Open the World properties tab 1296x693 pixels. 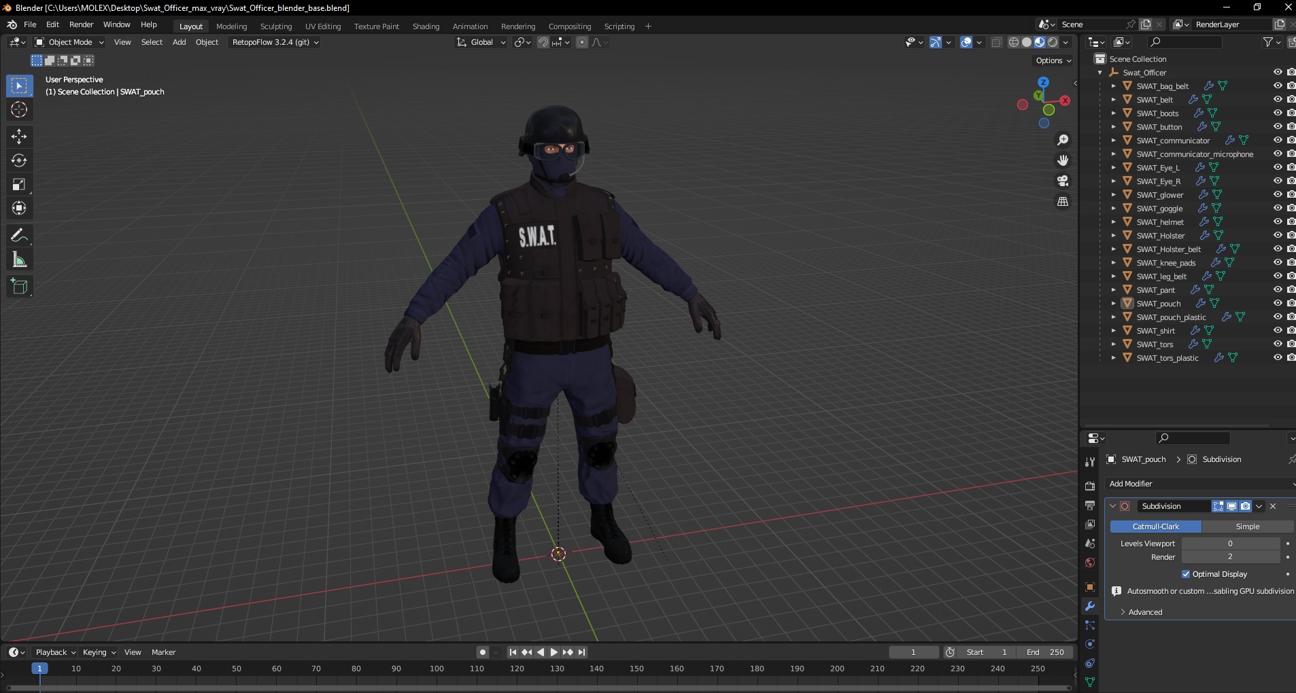[1090, 563]
